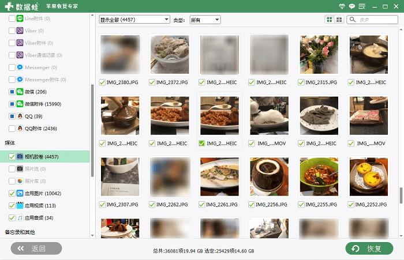404x260 pixels.
Task: Click the 媒体 section heading
Action: 10,142
